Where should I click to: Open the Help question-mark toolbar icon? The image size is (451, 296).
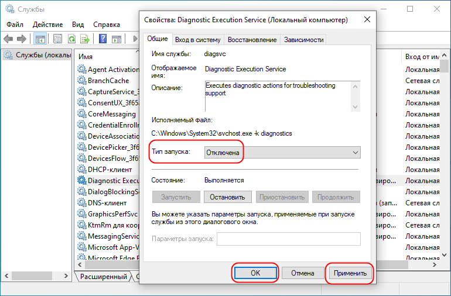coord(102,39)
